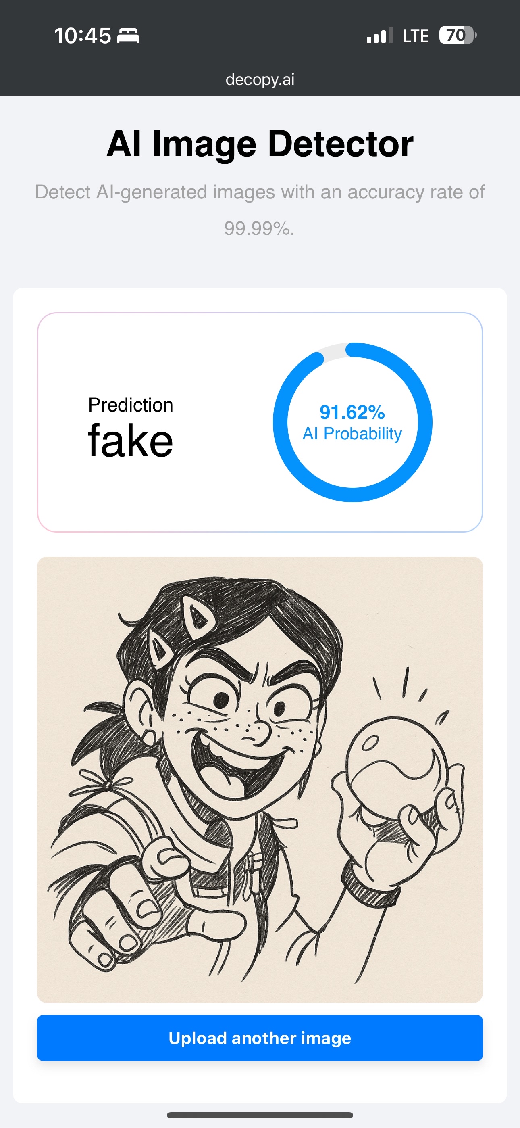Viewport: 520px width, 1128px height.
Task: Tap the home indicator bar at bottom
Action: 260,1115
